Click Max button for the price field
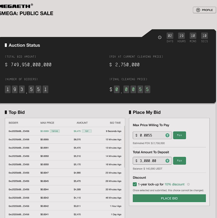The width and height of the screenshot is (217, 218). coord(180,135)
